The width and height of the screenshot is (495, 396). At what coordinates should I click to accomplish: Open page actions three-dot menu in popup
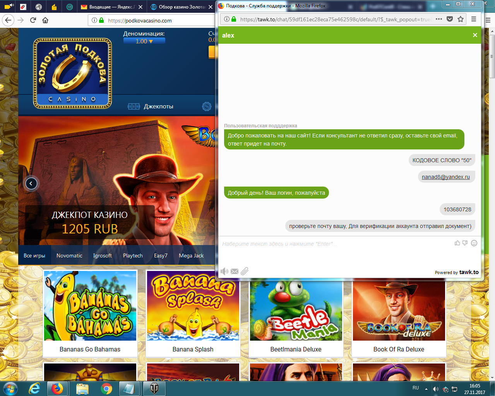point(439,19)
